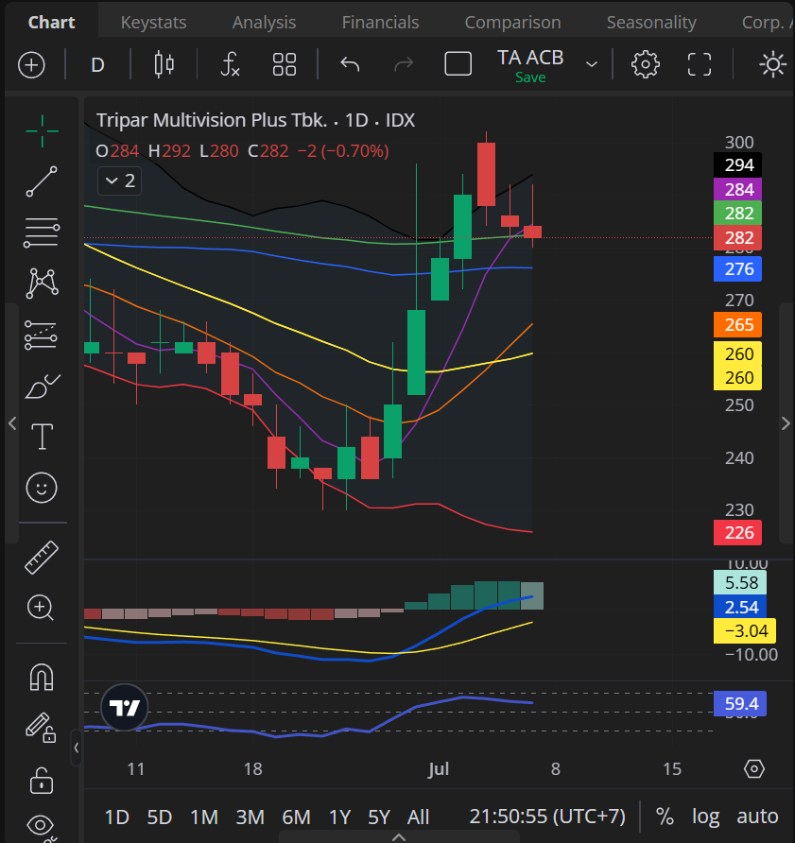The height and width of the screenshot is (843, 795).
Task: Expand the layout dropdown chevron
Action: pyautogui.click(x=592, y=65)
